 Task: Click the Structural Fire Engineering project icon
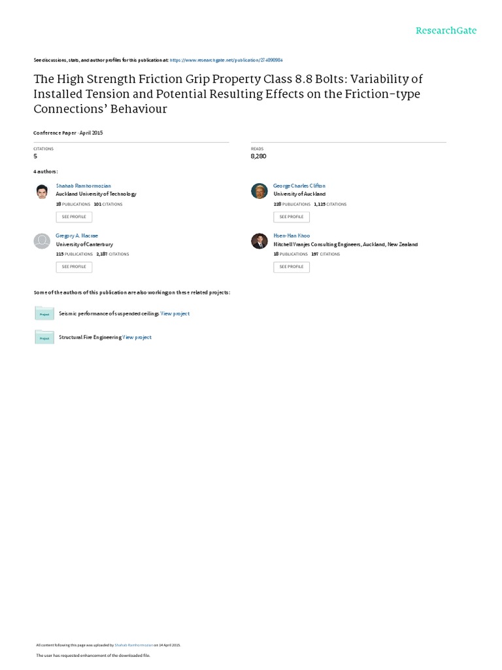click(44, 337)
